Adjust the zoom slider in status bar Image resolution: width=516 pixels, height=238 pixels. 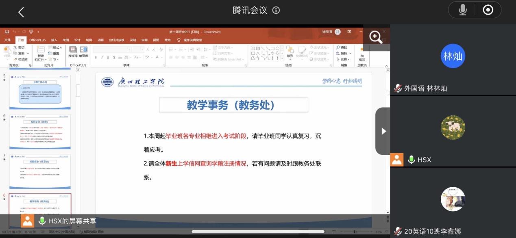(x=355, y=232)
